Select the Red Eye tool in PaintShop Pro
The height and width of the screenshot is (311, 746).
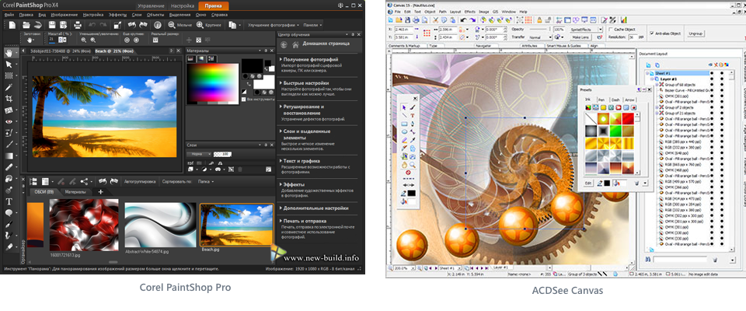pyautogui.click(x=9, y=121)
